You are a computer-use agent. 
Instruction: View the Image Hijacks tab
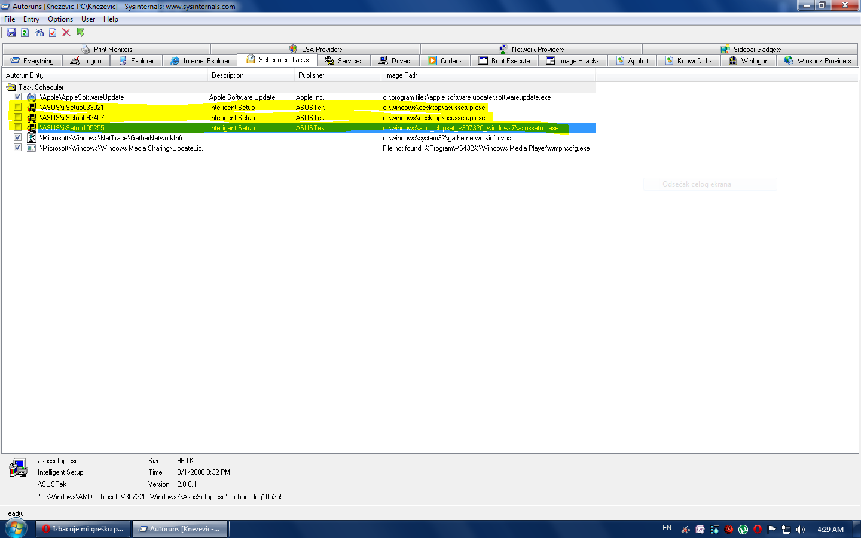(573, 60)
